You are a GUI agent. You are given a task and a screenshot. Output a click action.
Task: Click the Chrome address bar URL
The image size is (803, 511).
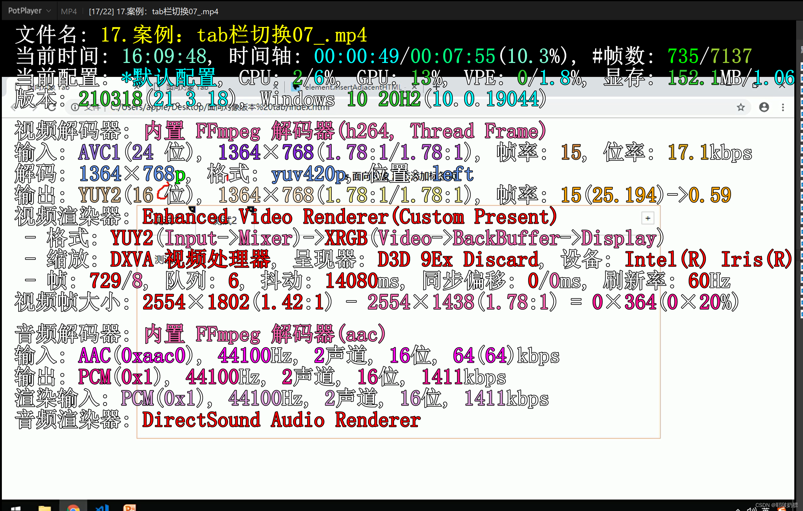click(x=220, y=107)
